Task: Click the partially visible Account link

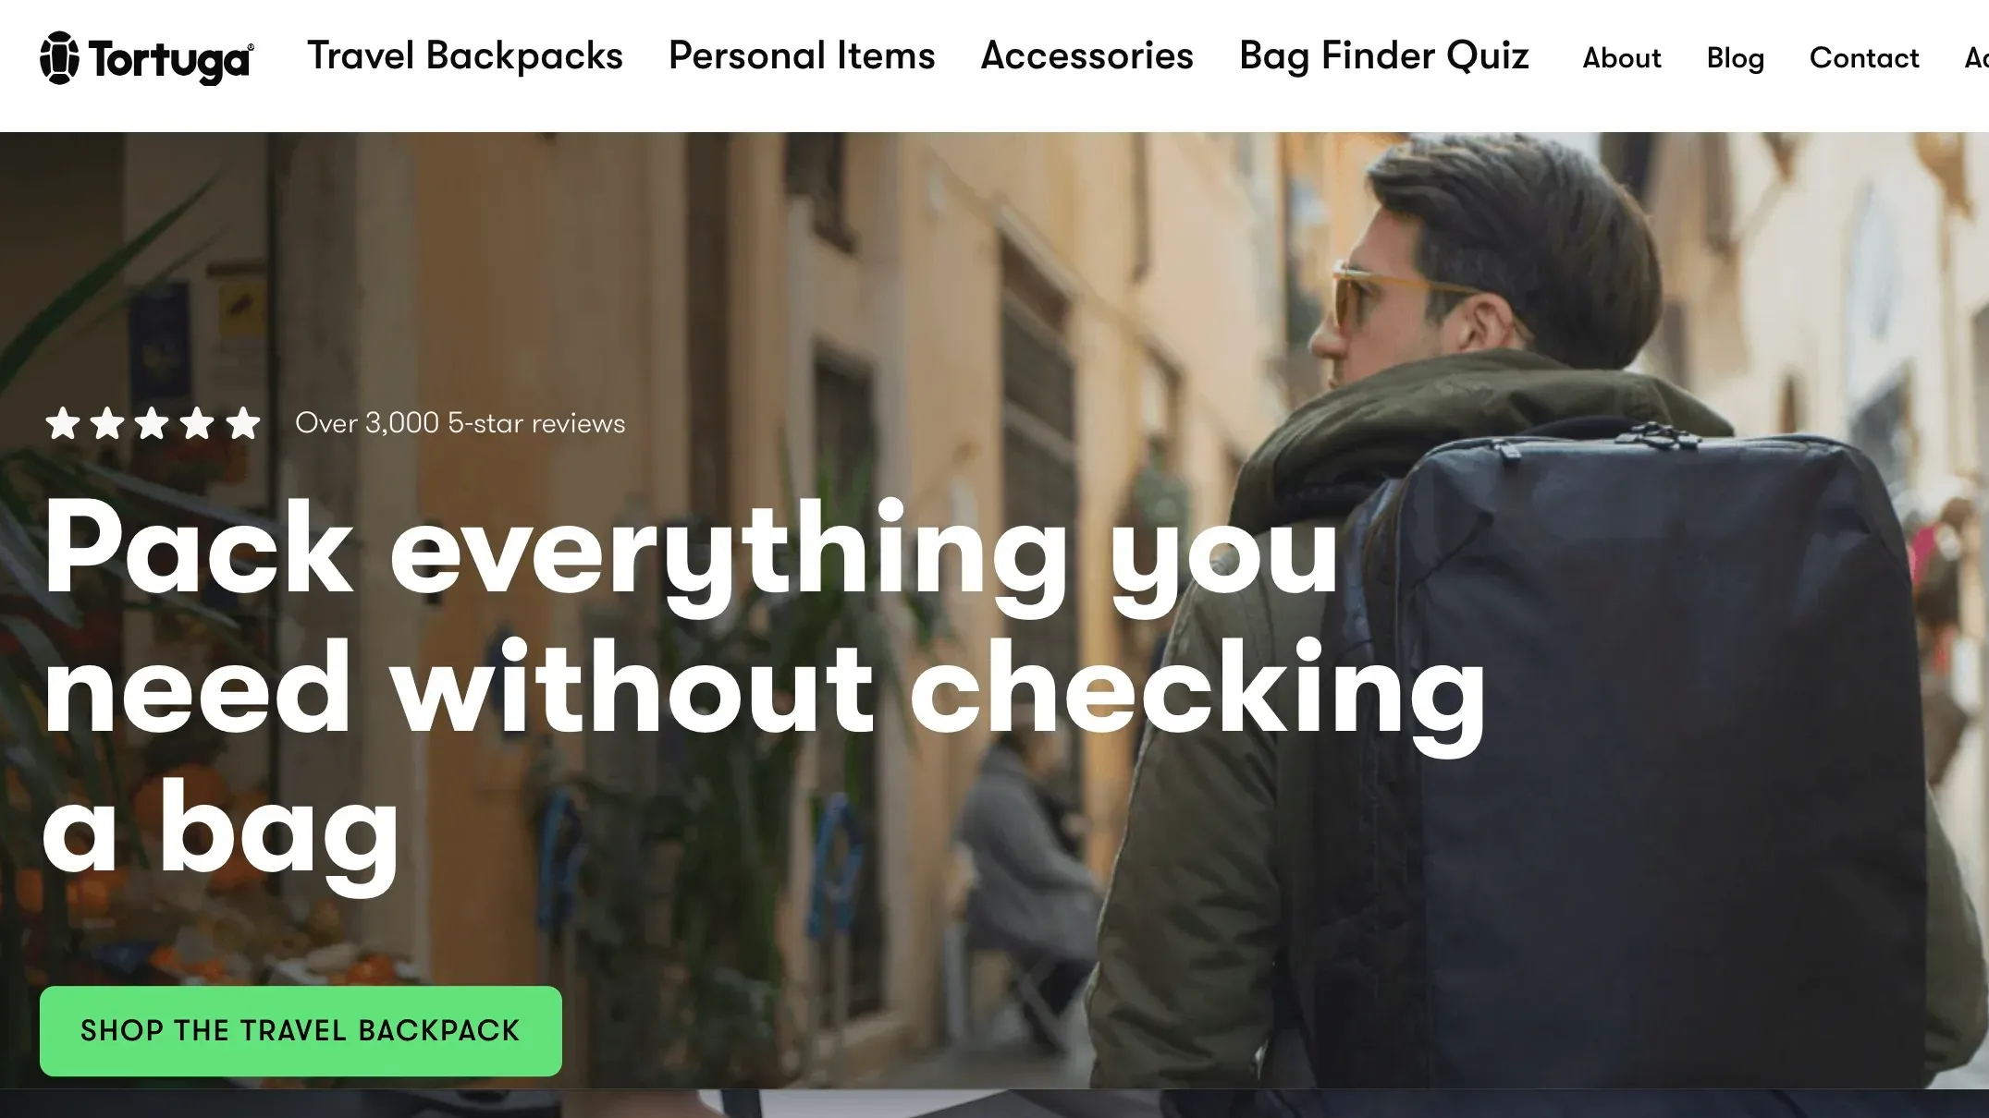Action: pos(1977,58)
